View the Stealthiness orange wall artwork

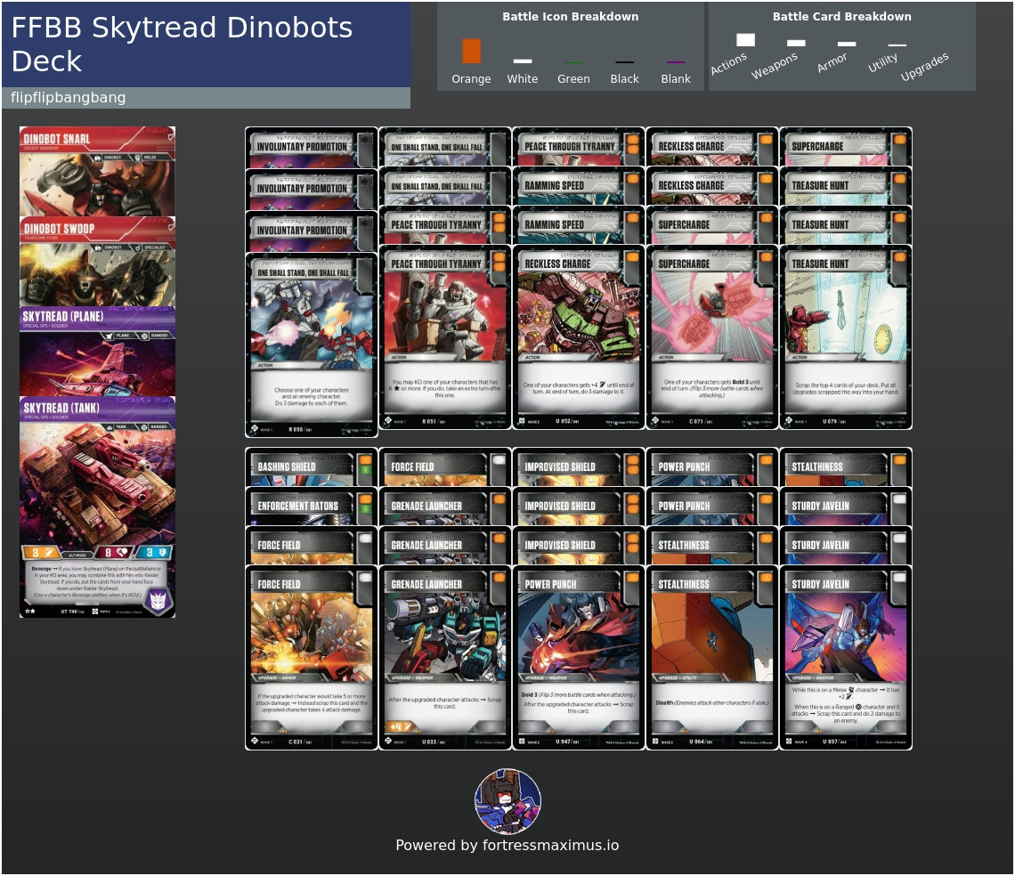(712, 636)
